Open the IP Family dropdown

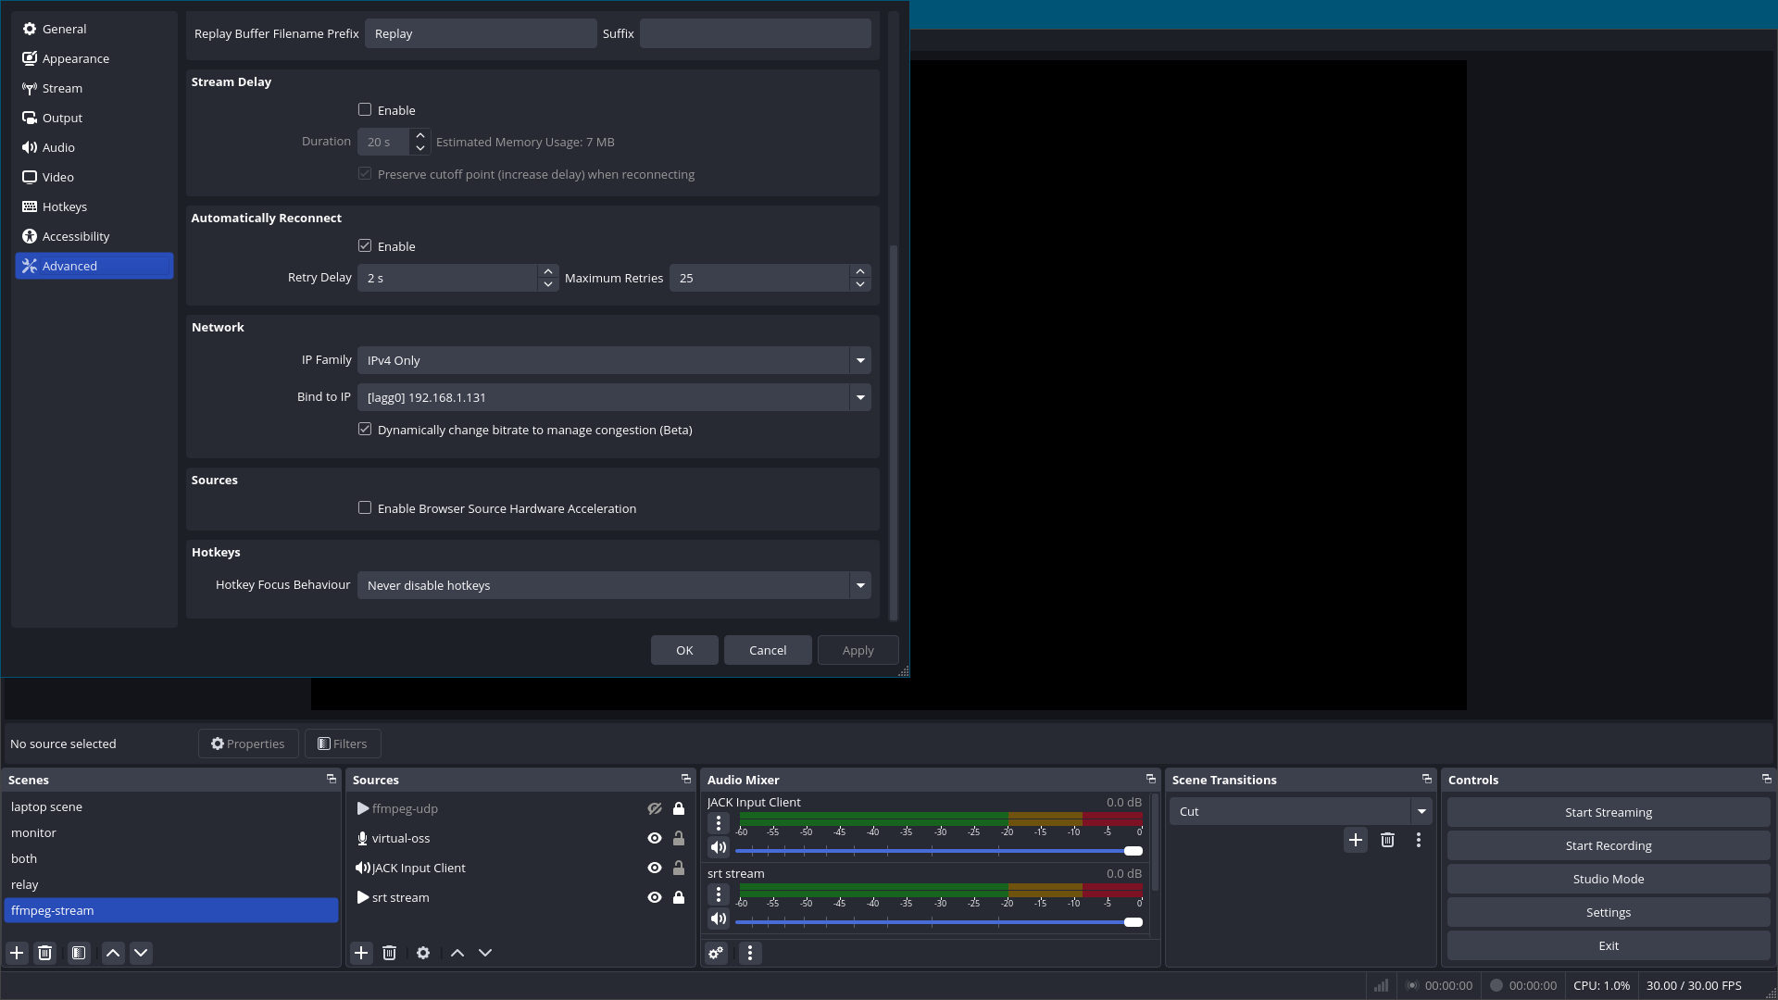tap(613, 360)
